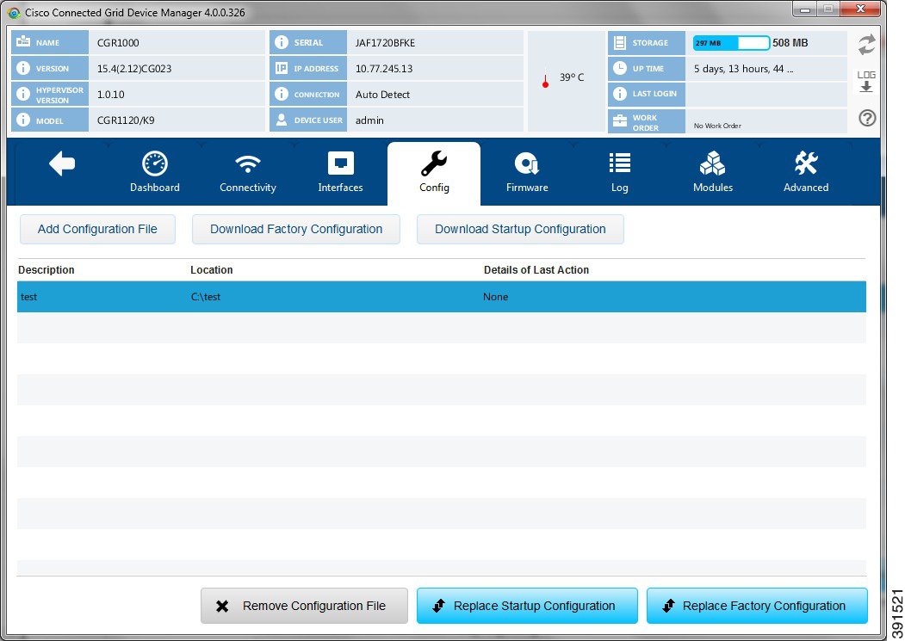Click Details of Last Action header
Screen dimensions: 905x641
tap(536, 270)
